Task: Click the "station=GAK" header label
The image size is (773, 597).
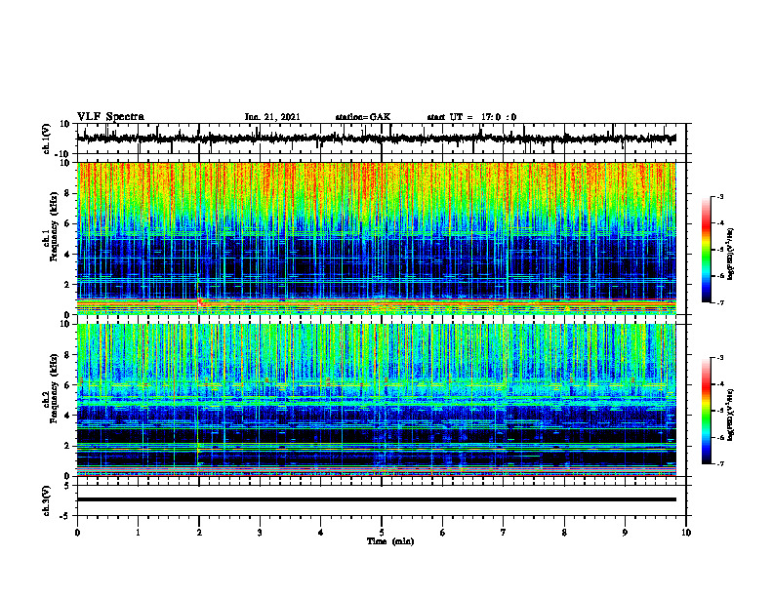Action: tap(363, 117)
